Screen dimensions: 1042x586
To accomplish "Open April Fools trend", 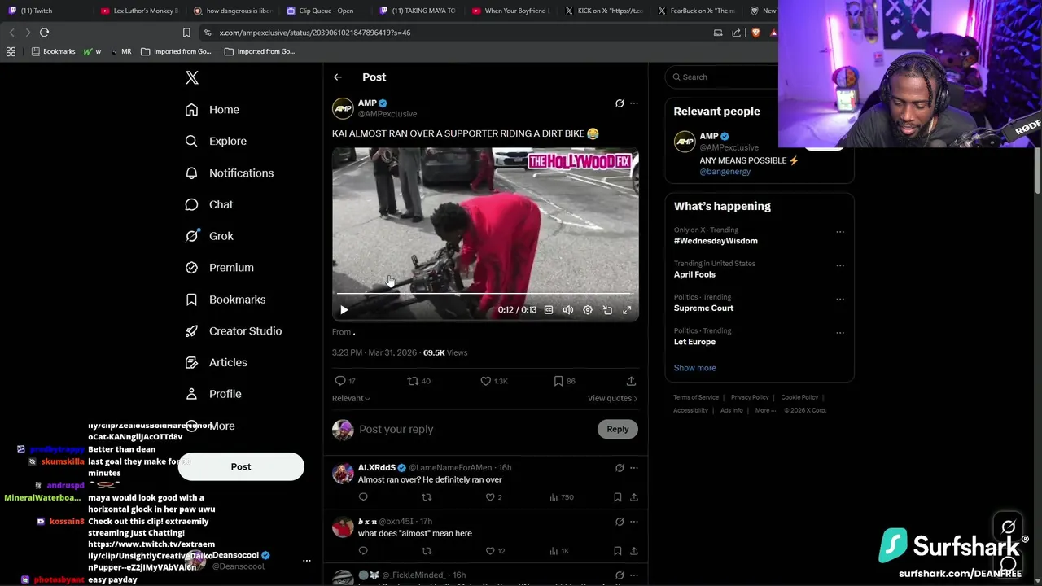I will point(694,274).
